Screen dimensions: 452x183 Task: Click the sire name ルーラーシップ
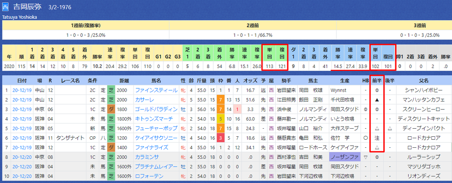[424, 157]
